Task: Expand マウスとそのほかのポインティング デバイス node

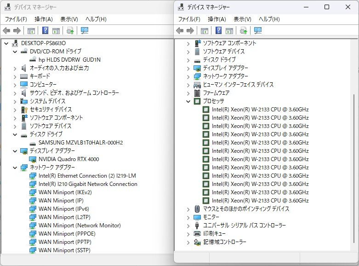Action: pos(188,209)
